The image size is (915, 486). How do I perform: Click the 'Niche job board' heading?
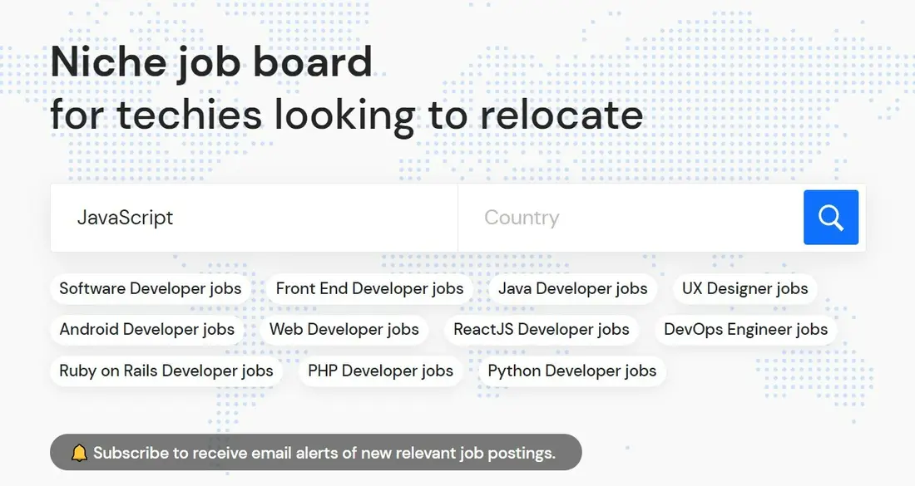[x=211, y=61]
